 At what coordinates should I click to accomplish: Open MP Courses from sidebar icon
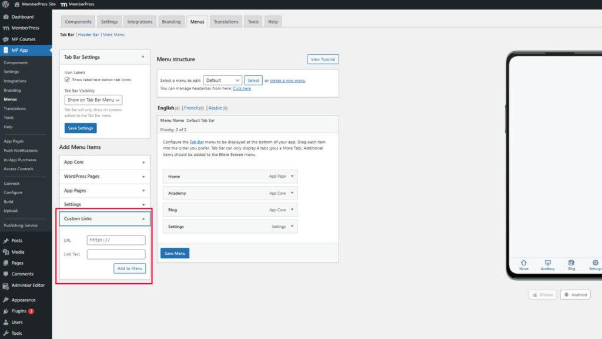(x=6, y=39)
